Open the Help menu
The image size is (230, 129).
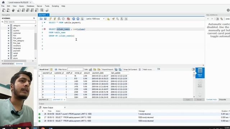click(x=63, y=6)
